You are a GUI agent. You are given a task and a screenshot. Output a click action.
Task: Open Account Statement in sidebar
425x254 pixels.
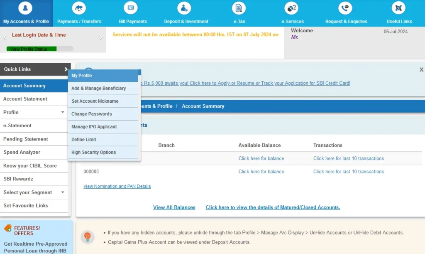point(34,99)
